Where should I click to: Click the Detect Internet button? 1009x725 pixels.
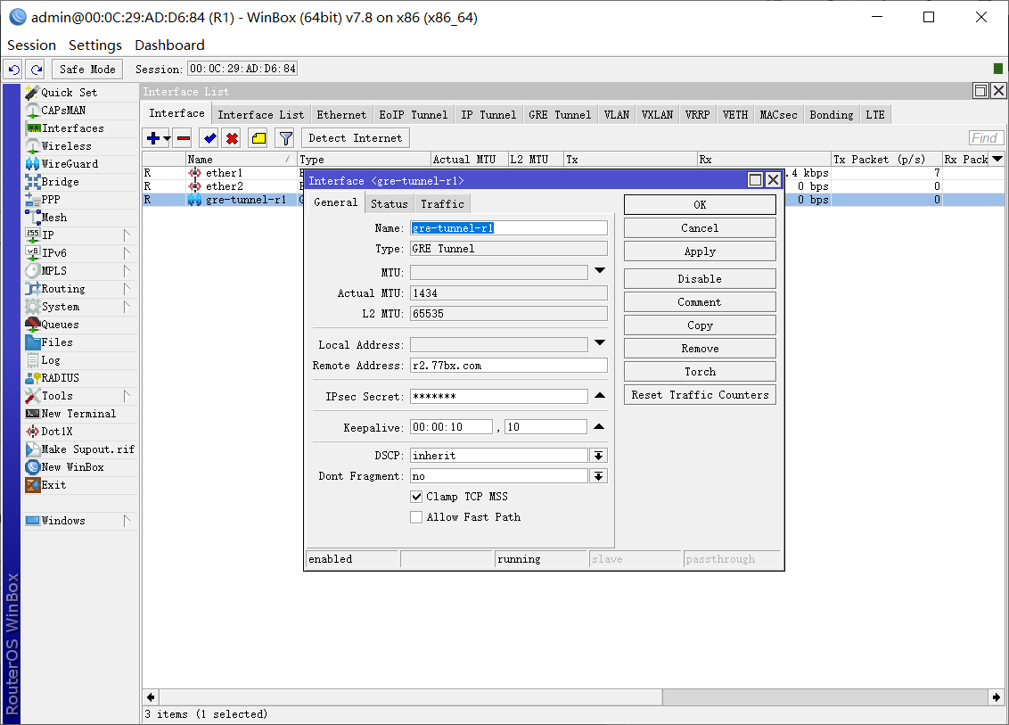click(356, 138)
